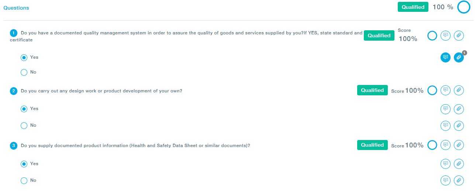Click score circle indicator for question 1
Image resolution: width=476 pixels, height=191 pixels.
(x=432, y=35)
